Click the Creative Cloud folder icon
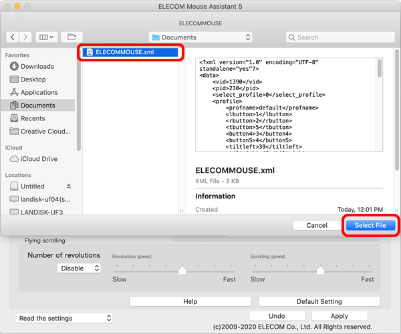This screenshot has width=401, height=334. pyautogui.click(x=14, y=131)
